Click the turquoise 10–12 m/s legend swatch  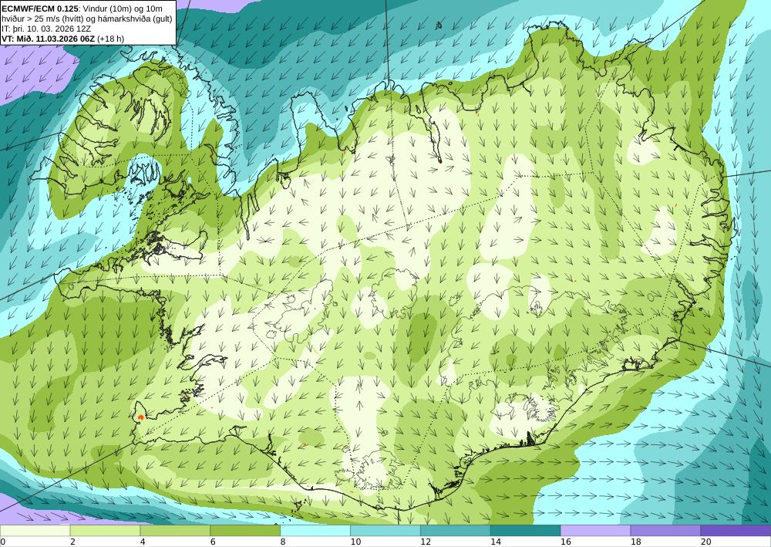click(x=385, y=531)
